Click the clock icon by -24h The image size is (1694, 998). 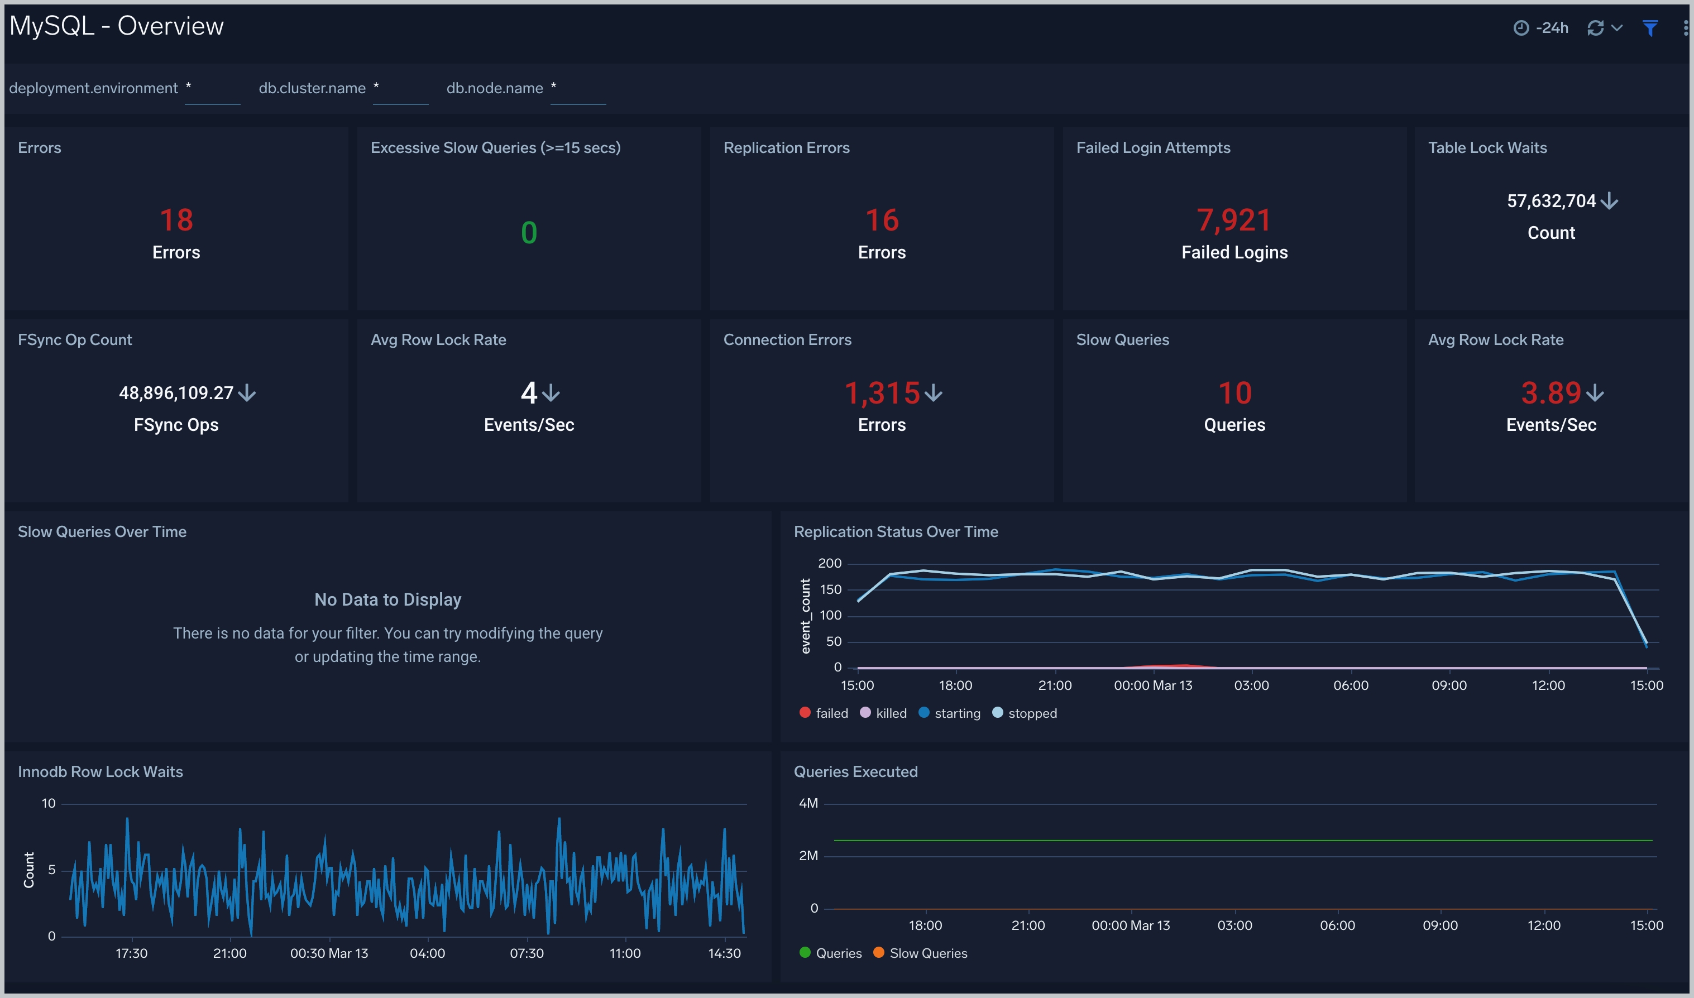(1521, 27)
